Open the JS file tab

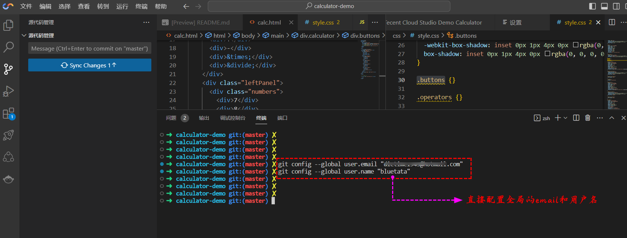tap(362, 22)
